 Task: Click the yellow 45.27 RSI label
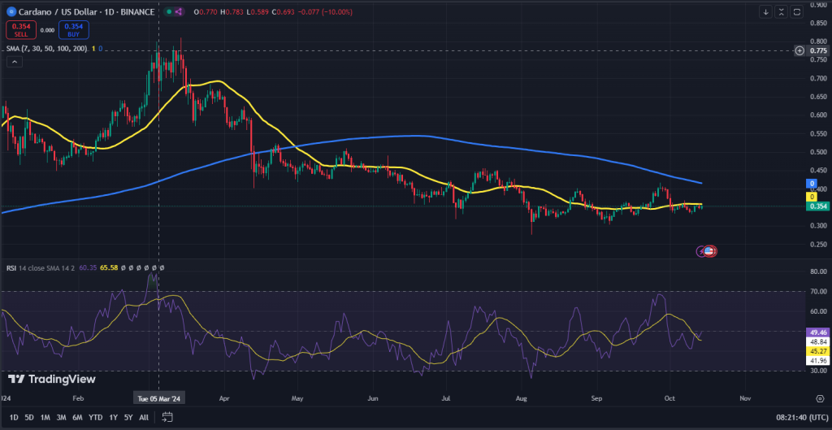pyautogui.click(x=816, y=351)
